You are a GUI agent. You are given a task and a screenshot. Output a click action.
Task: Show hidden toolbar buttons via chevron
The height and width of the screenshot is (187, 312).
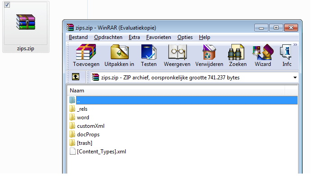[x=295, y=45]
